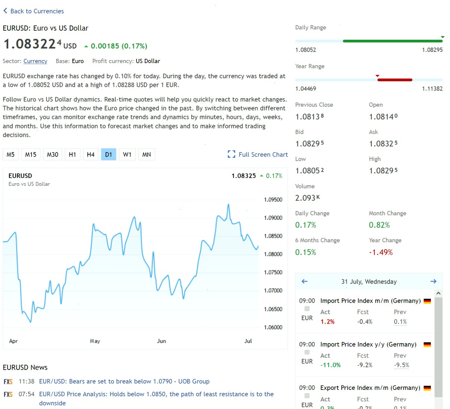Image resolution: width=450 pixels, height=409 pixels.
Task: Click German flag next to Export Price Index
Action: (427, 388)
